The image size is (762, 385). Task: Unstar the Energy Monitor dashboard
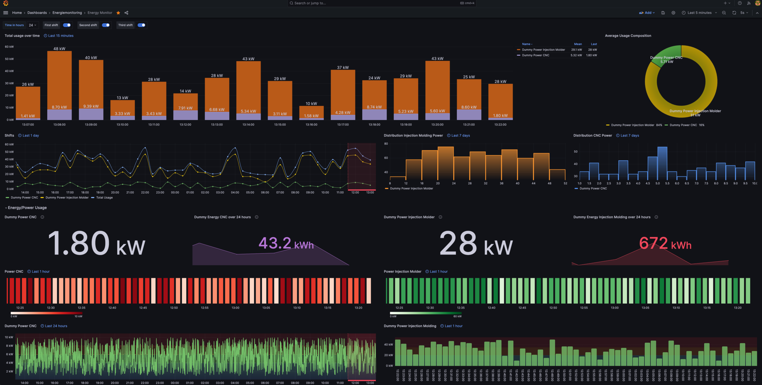click(x=118, y=12)
